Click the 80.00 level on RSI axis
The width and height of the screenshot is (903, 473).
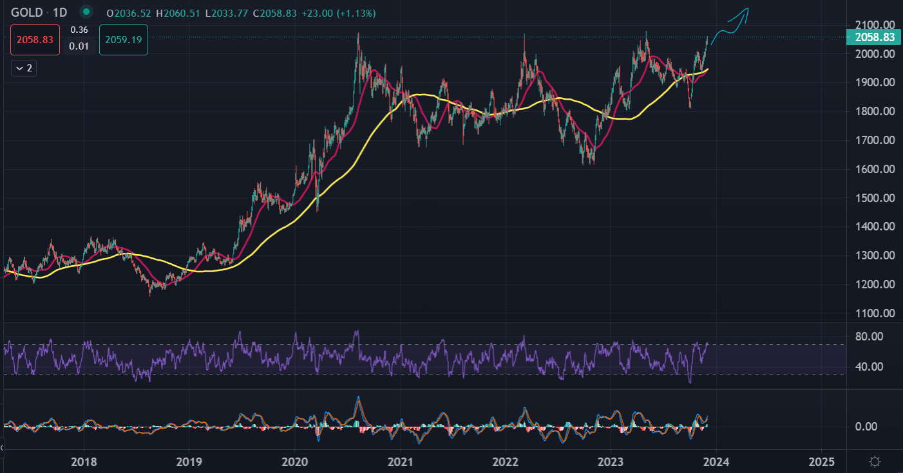tap(875, 337)
